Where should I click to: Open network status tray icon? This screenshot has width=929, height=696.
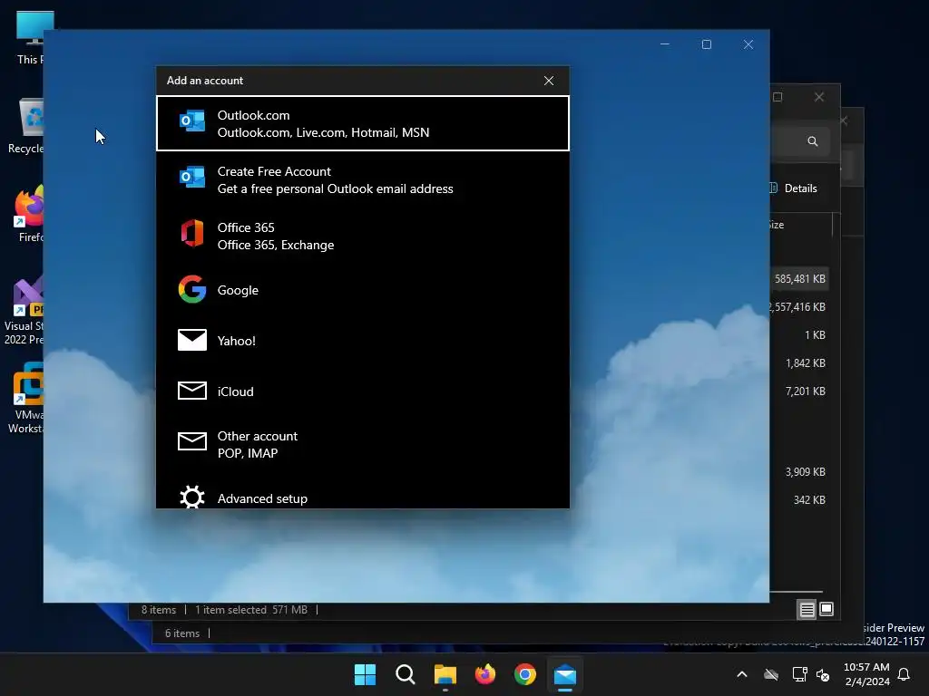tap(800, 674)
